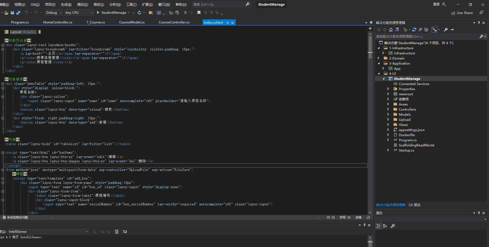Viewport: 489px width, 247px height.
Task: Open the Debug configuration dropdown
Action: coord(54,13)
